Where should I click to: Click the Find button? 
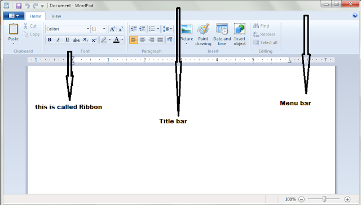tap(261, 26)
